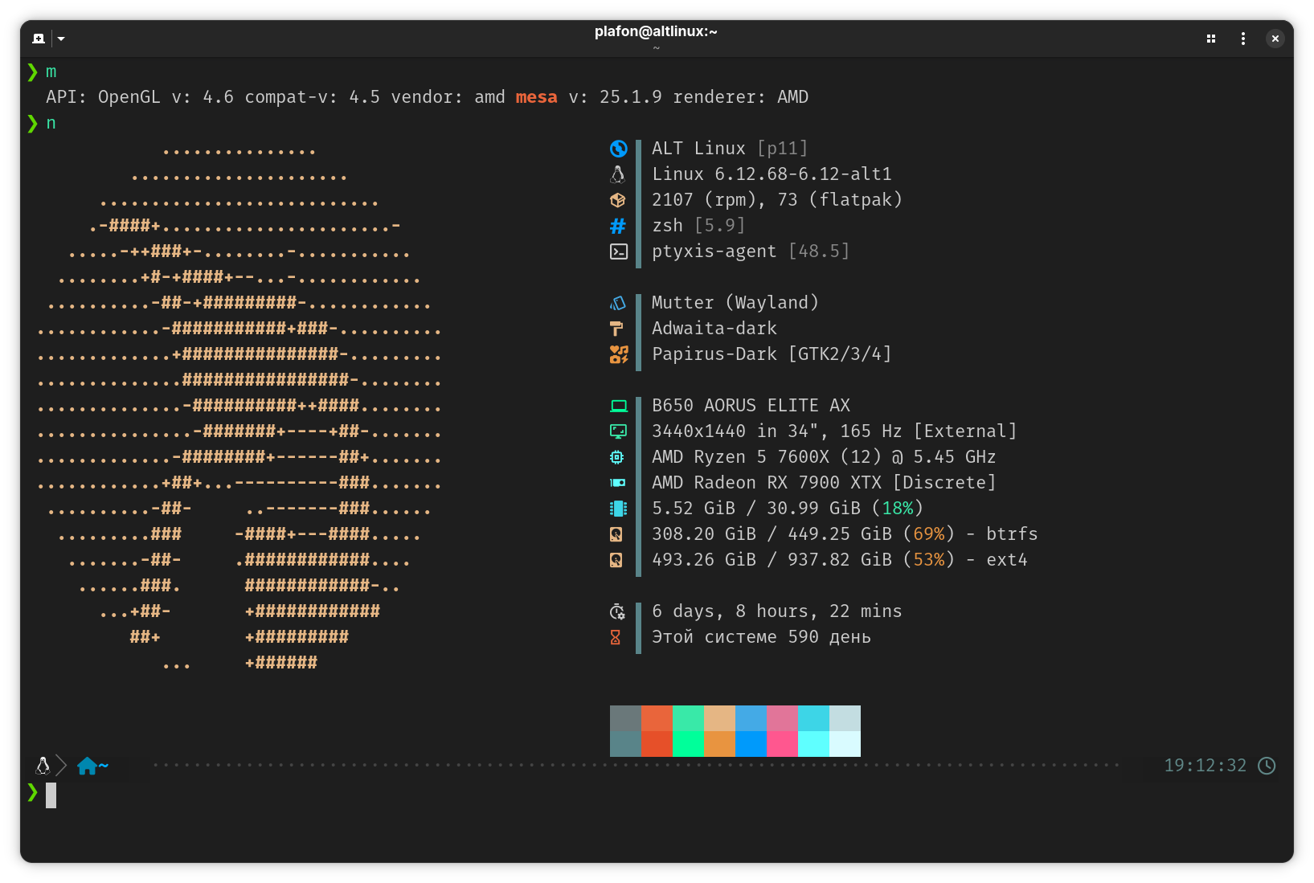This screenshot has height=883, width=1314.
Task: Close the terminal window
Action: click(x=1275, y=39)
